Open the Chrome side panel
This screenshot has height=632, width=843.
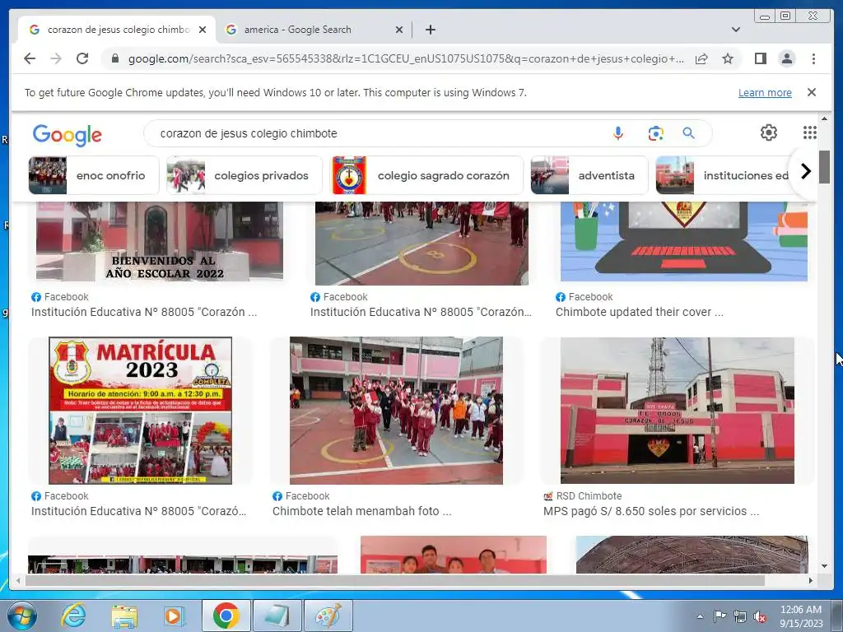[x=760, y=58]
